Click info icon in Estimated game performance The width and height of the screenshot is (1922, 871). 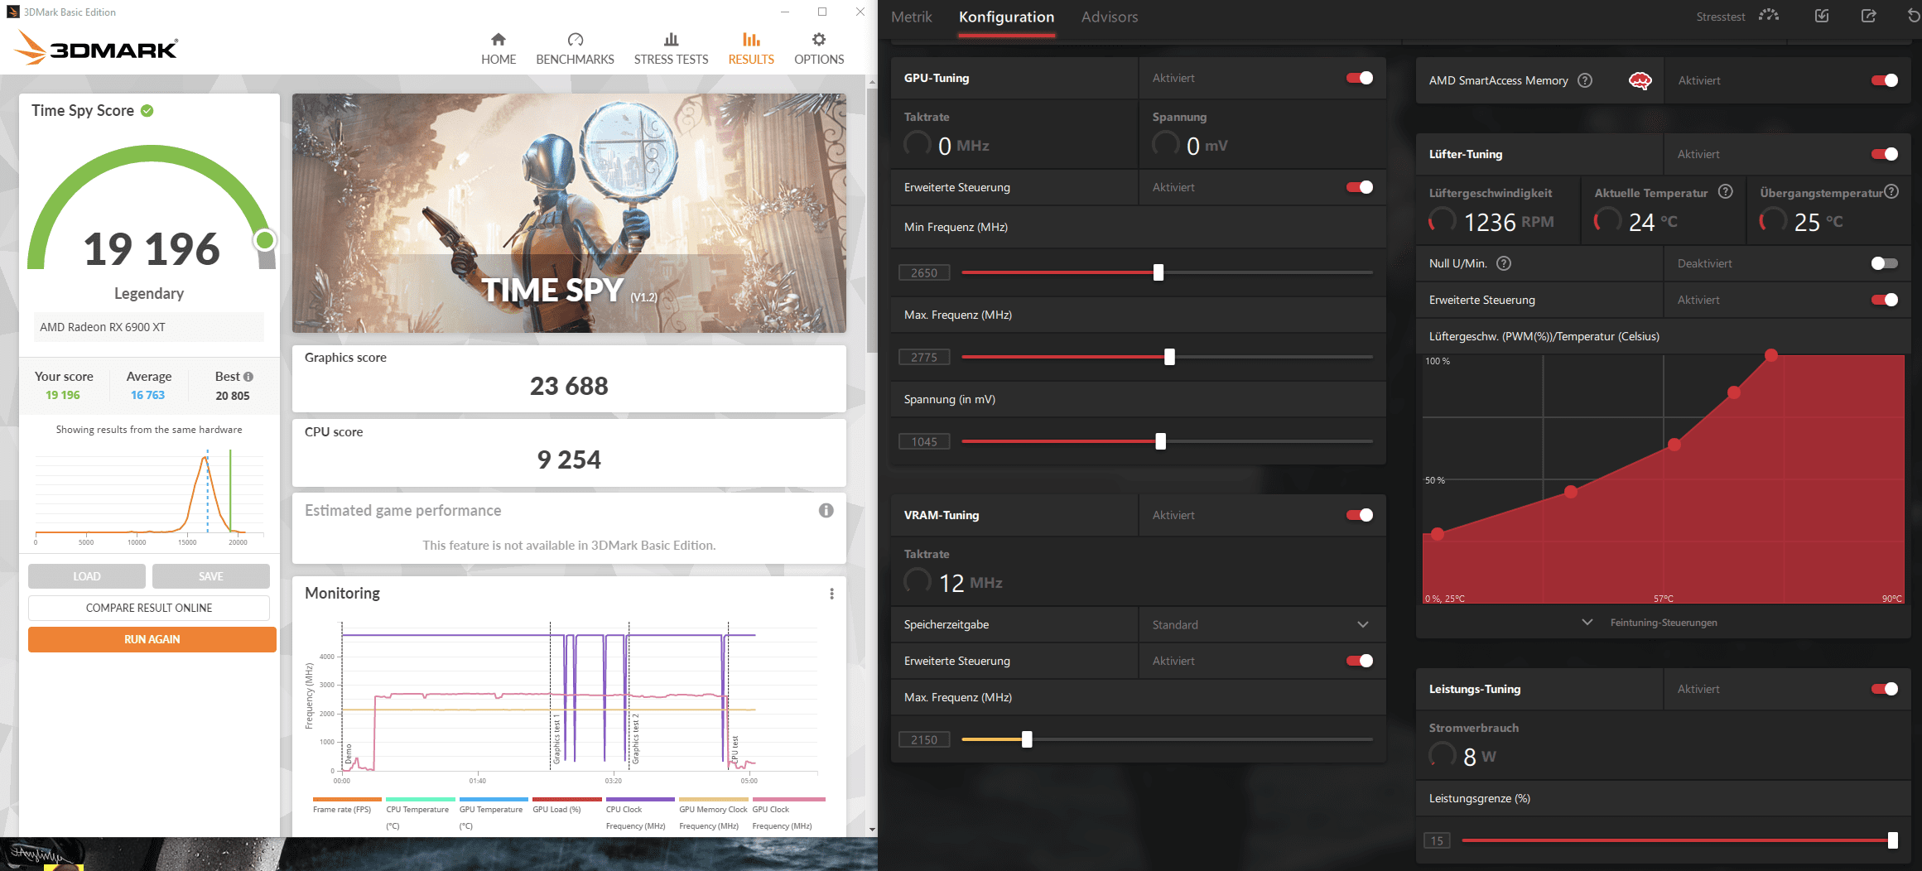point(826,510)
